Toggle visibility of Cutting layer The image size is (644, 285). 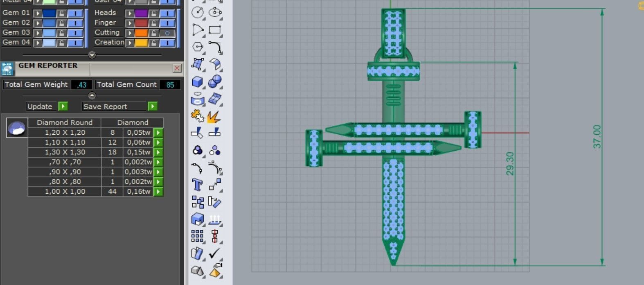point(167,33)
